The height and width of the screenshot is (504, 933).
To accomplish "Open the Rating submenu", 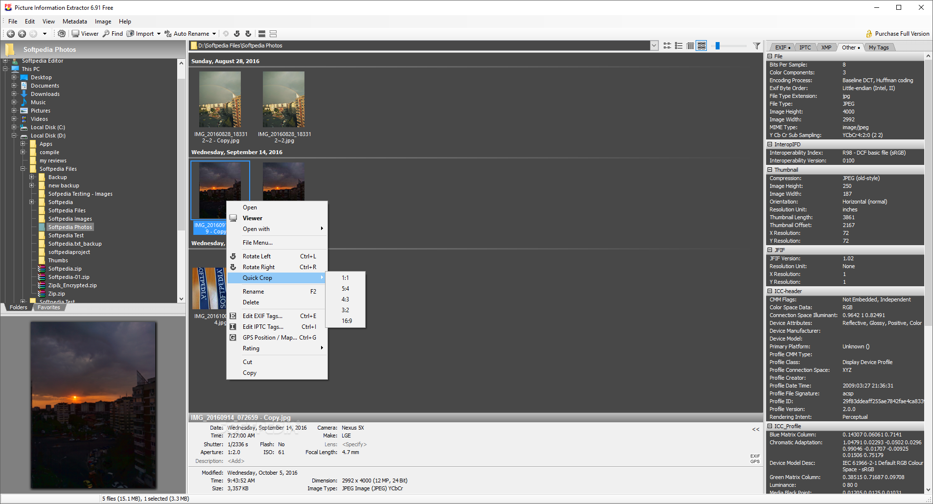I will click(x=277, y=348).
